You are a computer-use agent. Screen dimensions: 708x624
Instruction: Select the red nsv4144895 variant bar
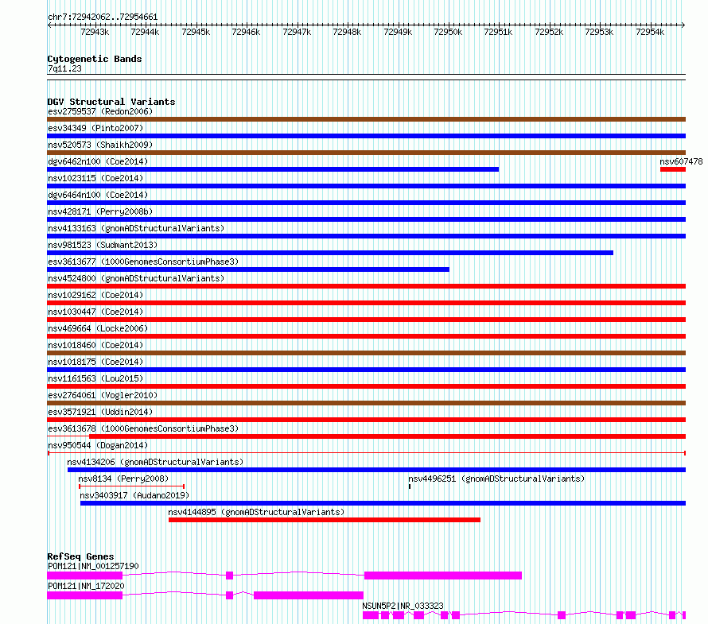(x=325, y=520)
